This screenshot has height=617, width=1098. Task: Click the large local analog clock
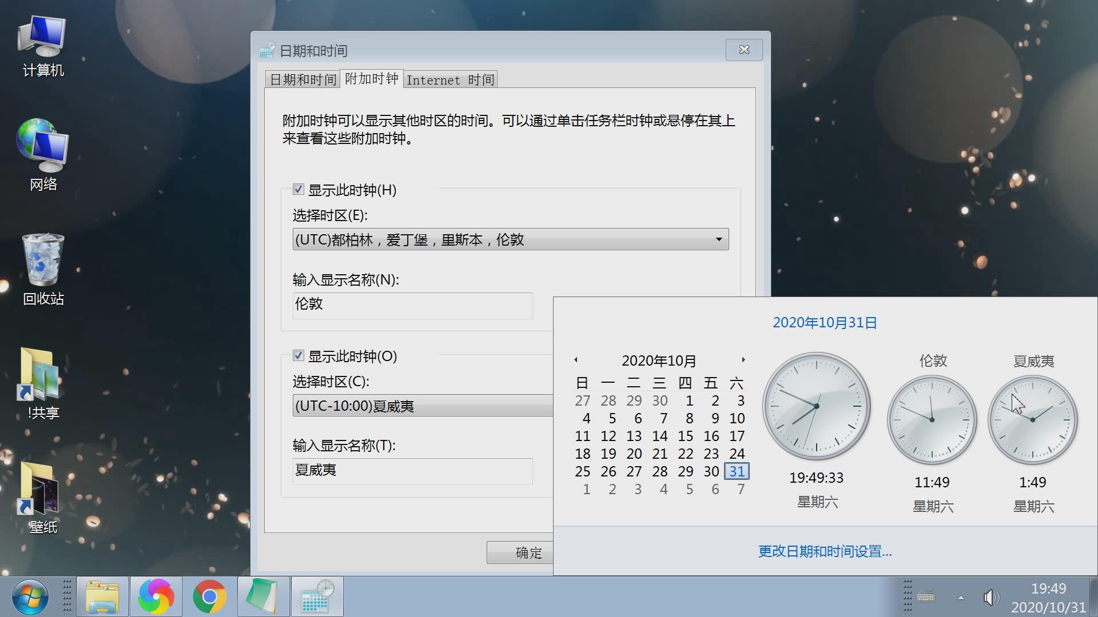tap(817, 406)
